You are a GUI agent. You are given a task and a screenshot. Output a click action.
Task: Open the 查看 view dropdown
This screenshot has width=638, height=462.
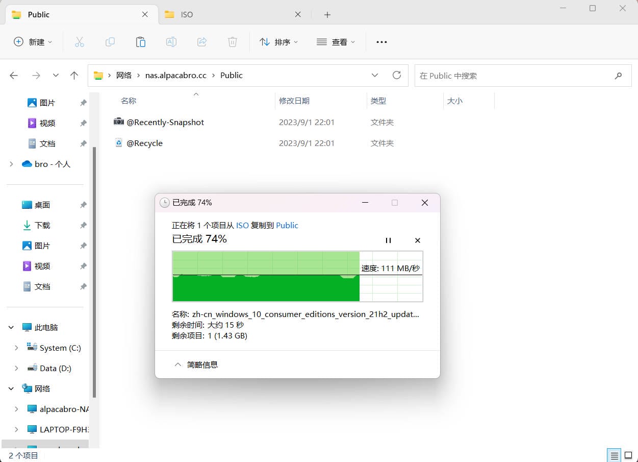click(x=336, y=42)
